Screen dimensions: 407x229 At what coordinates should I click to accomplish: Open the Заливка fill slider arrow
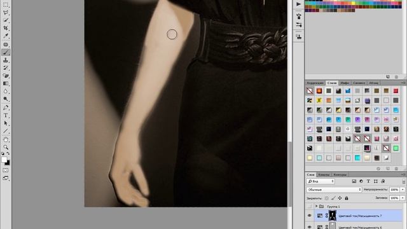click(403, 198)
